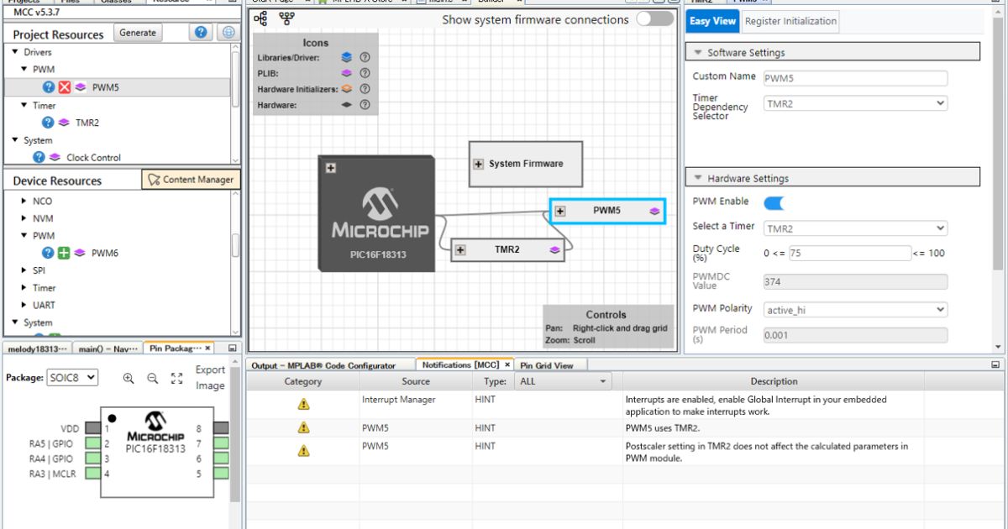
Task: Expand the System Firmware block
Action: (x=479, y=165)
